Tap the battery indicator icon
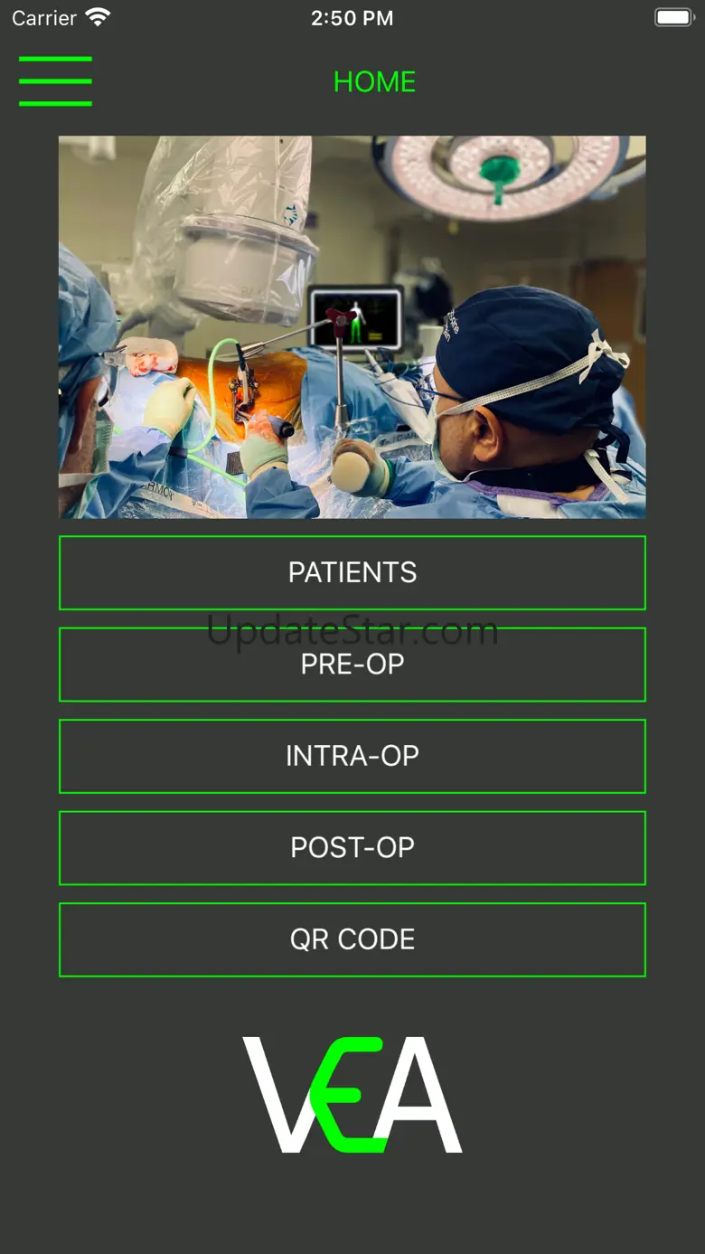Image resolution: width=705 pixels, height=1254 pixels. coord(673,17)
